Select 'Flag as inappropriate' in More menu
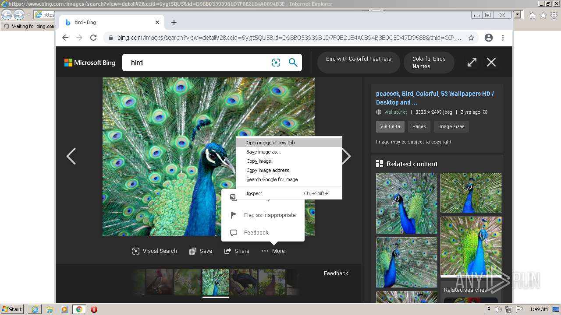Image resolution: width=561 pixels, height=315 pixels. (263, 215)
